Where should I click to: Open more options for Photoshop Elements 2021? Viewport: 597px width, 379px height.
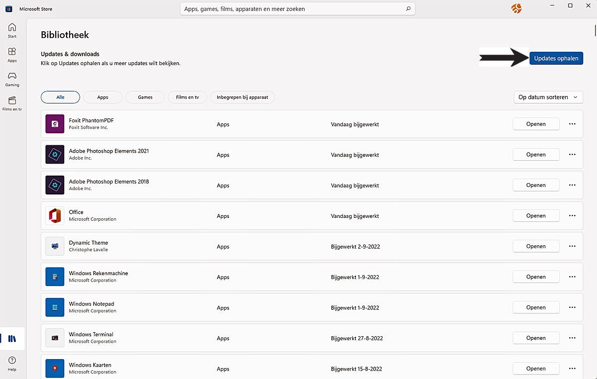click(572, 155)
